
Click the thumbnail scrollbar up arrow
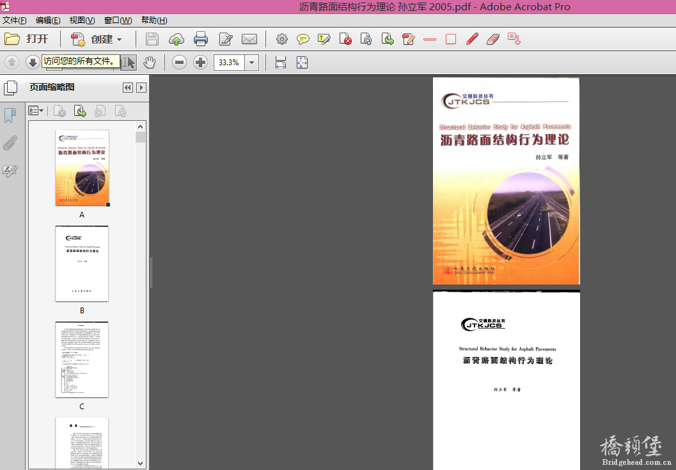click(x=141, y=127)
